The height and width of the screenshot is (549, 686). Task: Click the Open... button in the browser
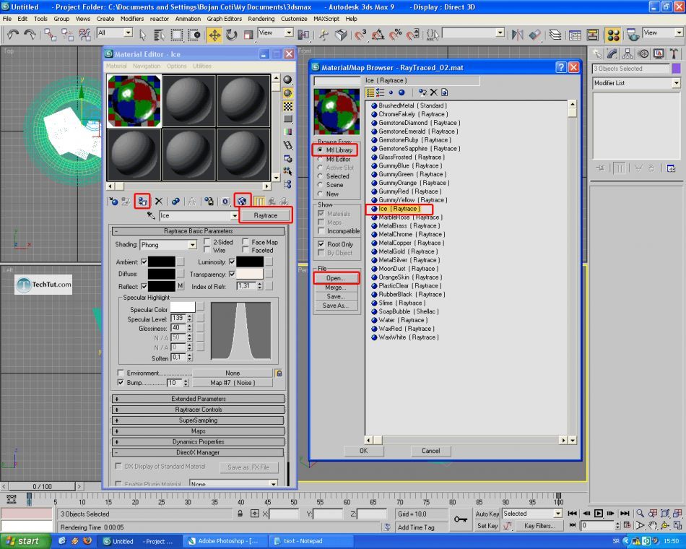pos(336,278)
